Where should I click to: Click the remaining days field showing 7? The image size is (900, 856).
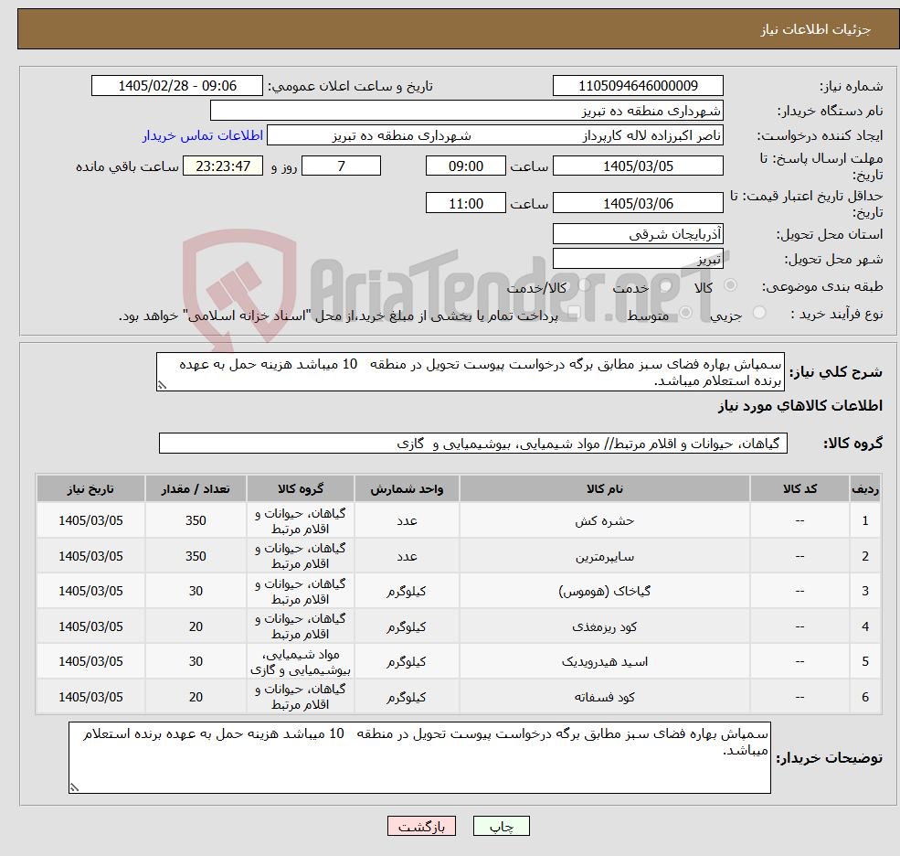[341, 166]
